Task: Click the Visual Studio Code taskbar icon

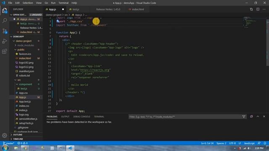Action: 70,148
